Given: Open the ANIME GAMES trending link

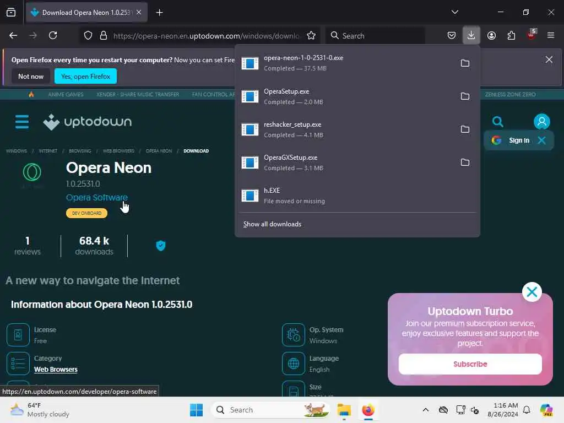Looking at the screenshot, I should [66, 94].
